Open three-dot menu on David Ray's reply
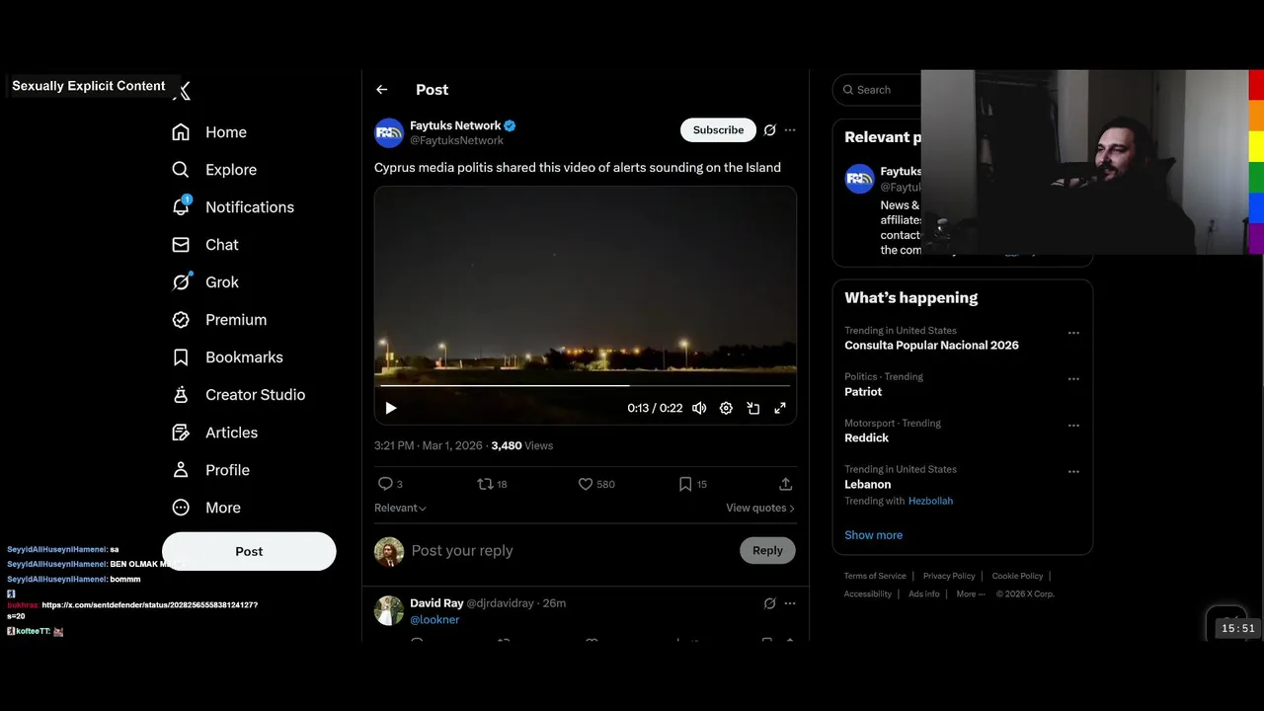 point(790,603)
